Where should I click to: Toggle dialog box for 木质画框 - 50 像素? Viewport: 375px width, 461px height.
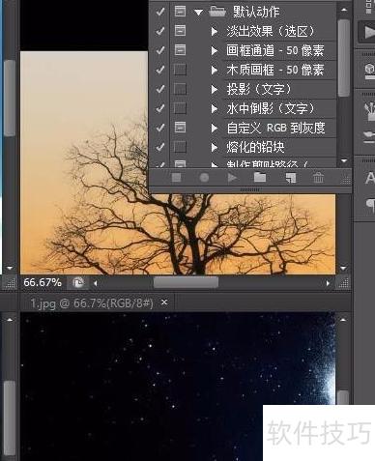coord(180,70)
